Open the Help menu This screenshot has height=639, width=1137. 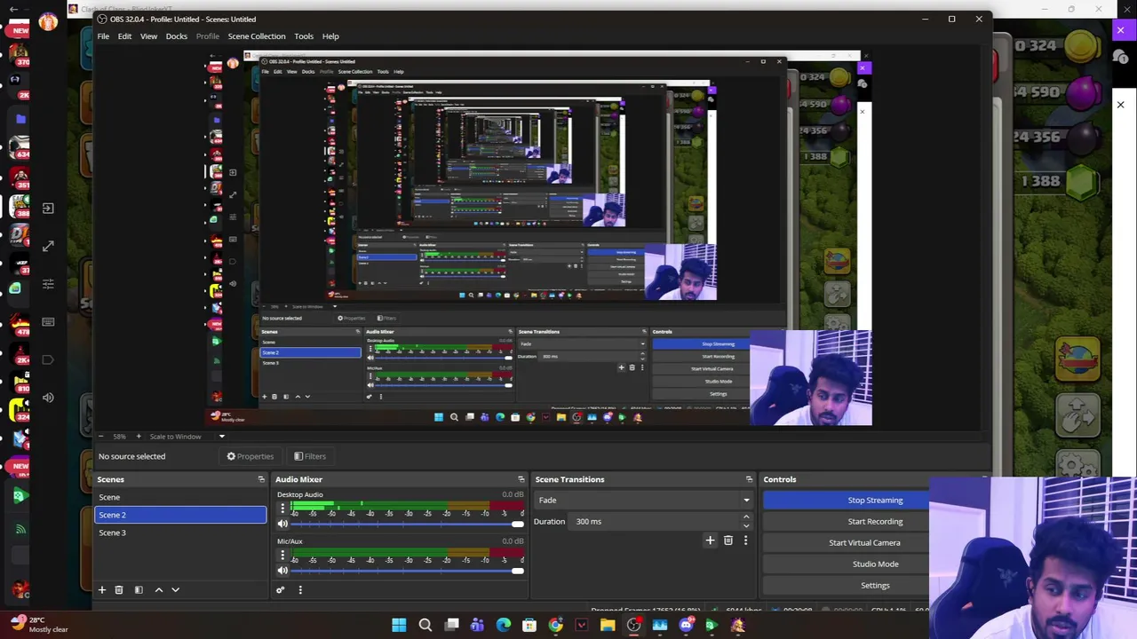click(x=330, y=36)
